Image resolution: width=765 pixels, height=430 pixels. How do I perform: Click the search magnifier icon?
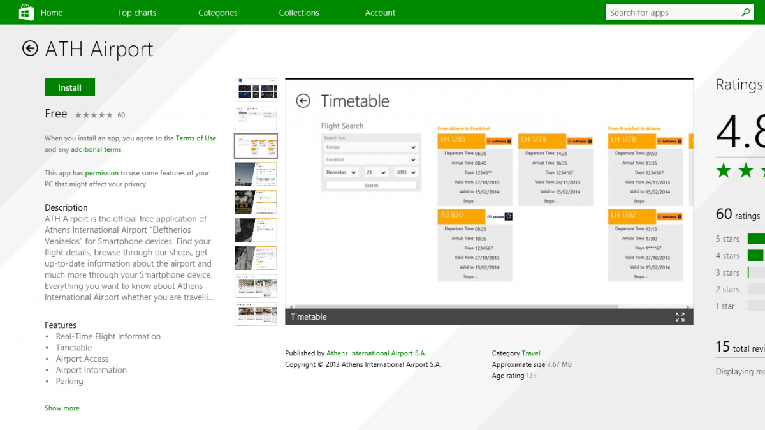coord(746,12)
